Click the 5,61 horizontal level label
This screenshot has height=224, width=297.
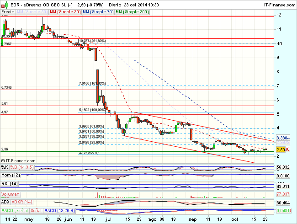tap(5, 103)
